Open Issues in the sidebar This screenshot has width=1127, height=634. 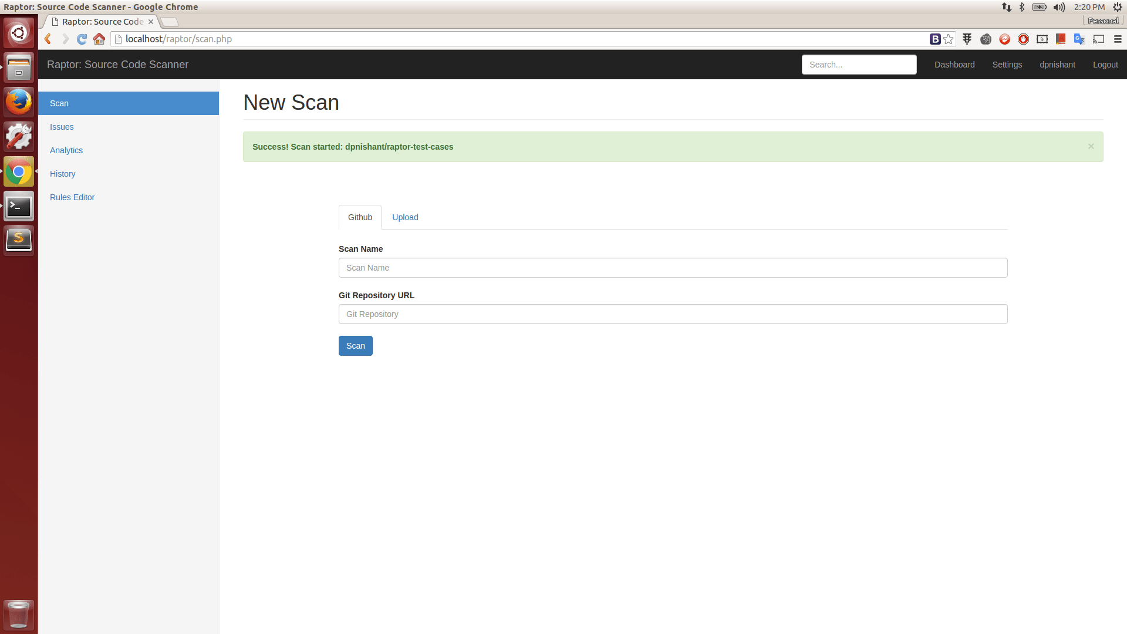pyautogui.click(x=62, y=127)
